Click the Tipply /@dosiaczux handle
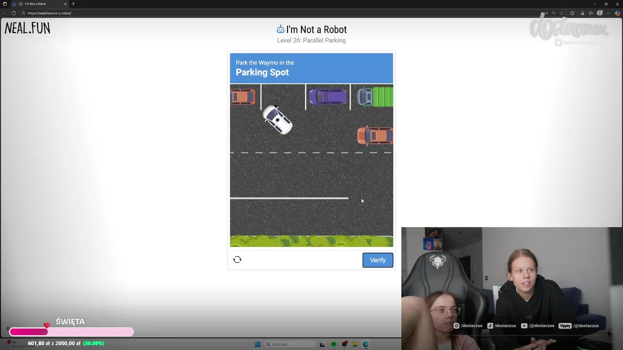The height and width of the screenshot is (350, 623). 579,326
